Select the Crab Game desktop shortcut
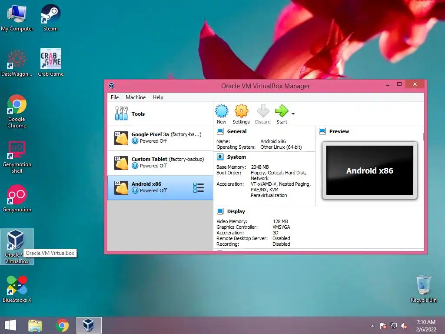 point(50,63)
